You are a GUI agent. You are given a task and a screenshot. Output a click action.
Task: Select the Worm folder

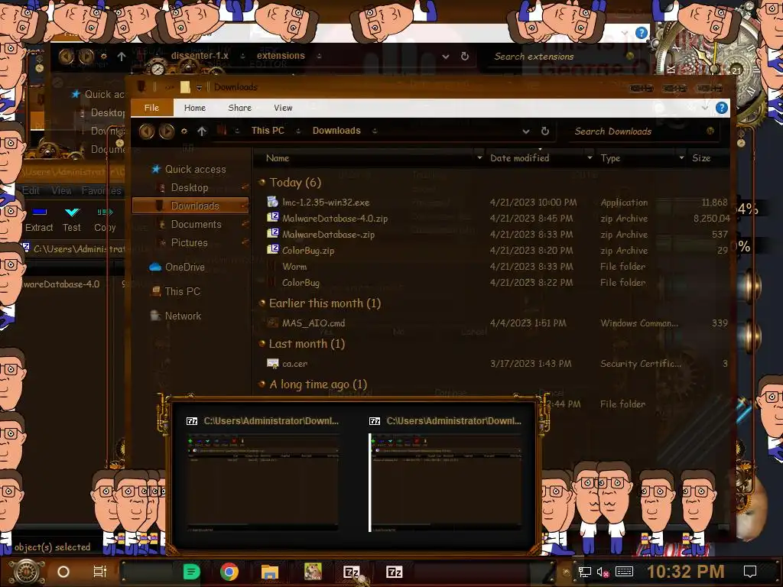tap(294, 267)
